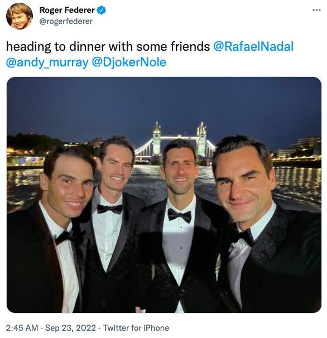Open the three-dot more options menu

(x=316, y=10)
